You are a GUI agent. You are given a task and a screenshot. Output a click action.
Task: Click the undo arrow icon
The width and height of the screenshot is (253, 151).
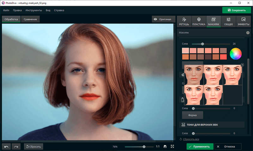[6, 147]
